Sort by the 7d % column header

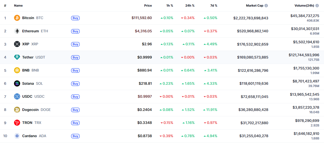(213, 6)
